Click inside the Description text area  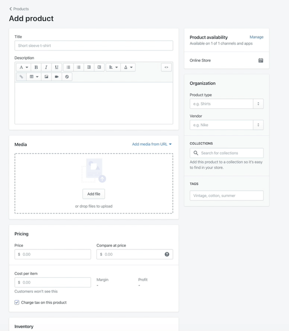(x=94, y=103)
